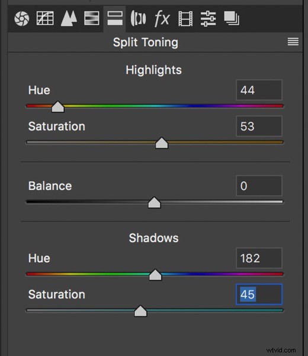308x356 pixels.
Task: Open the Tone Curve panel icon
Action: point(45,18)
